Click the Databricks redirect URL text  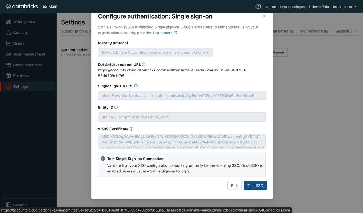172,73
